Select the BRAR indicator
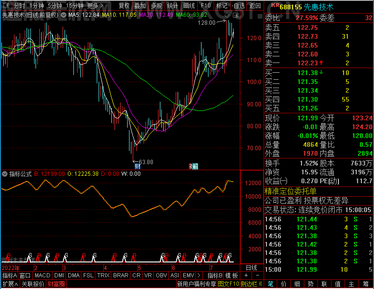The image size is (374, 289). (x=121, y=275)
